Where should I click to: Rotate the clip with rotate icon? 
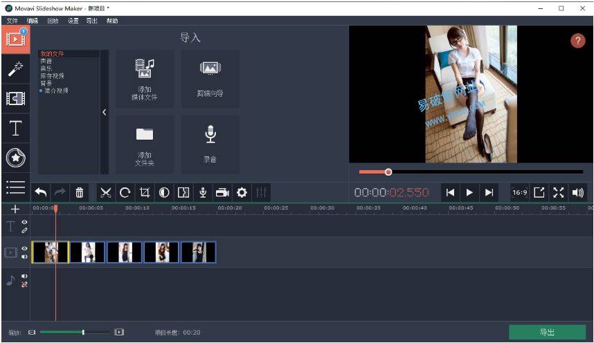(x=125, y=193)
